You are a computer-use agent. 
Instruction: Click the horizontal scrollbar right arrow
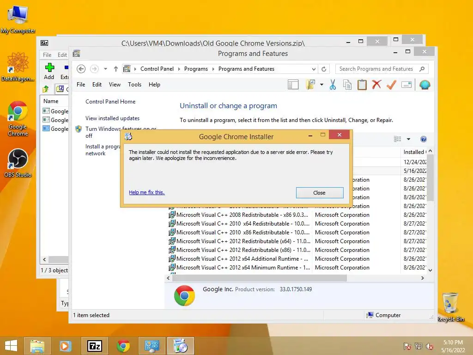(x=423, y=278)
